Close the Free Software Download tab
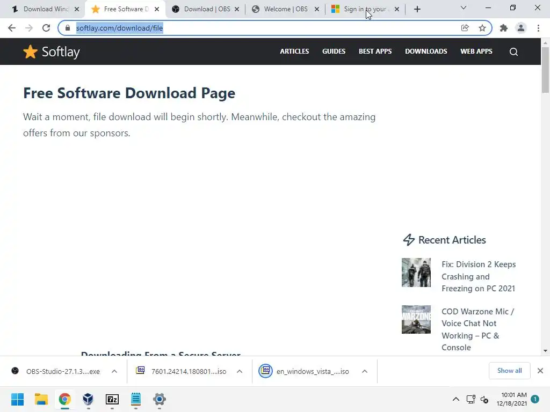The height and width of the screenshot is (412, 550). click(x=157, y=9)
